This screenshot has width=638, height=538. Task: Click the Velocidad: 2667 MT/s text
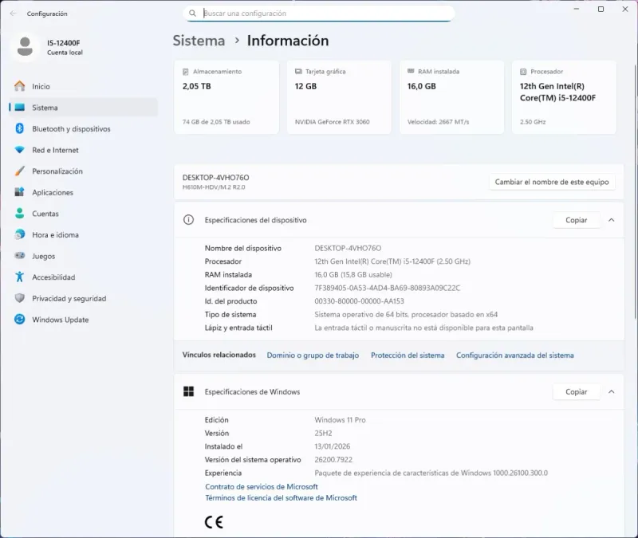pyautogui.click(x=438, y=122)
